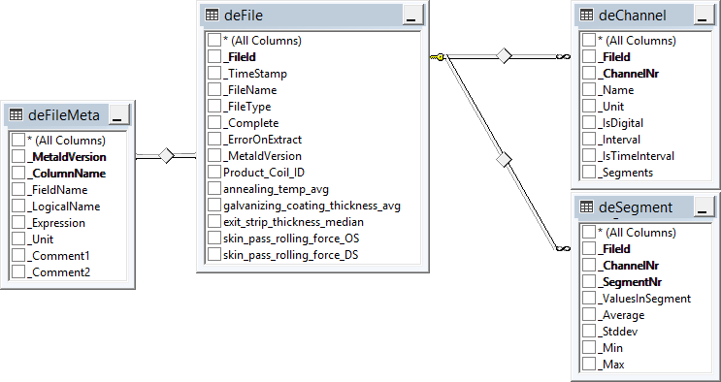Click the deFileMeta table grid icon
Screen dimensions: 721x382
point(16,115)
